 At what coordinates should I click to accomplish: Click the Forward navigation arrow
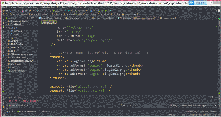point(46,11)
